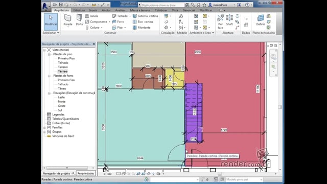Click the Por face opening tool
Viewport: 327px width, 184px height.
tap(220, 21)
